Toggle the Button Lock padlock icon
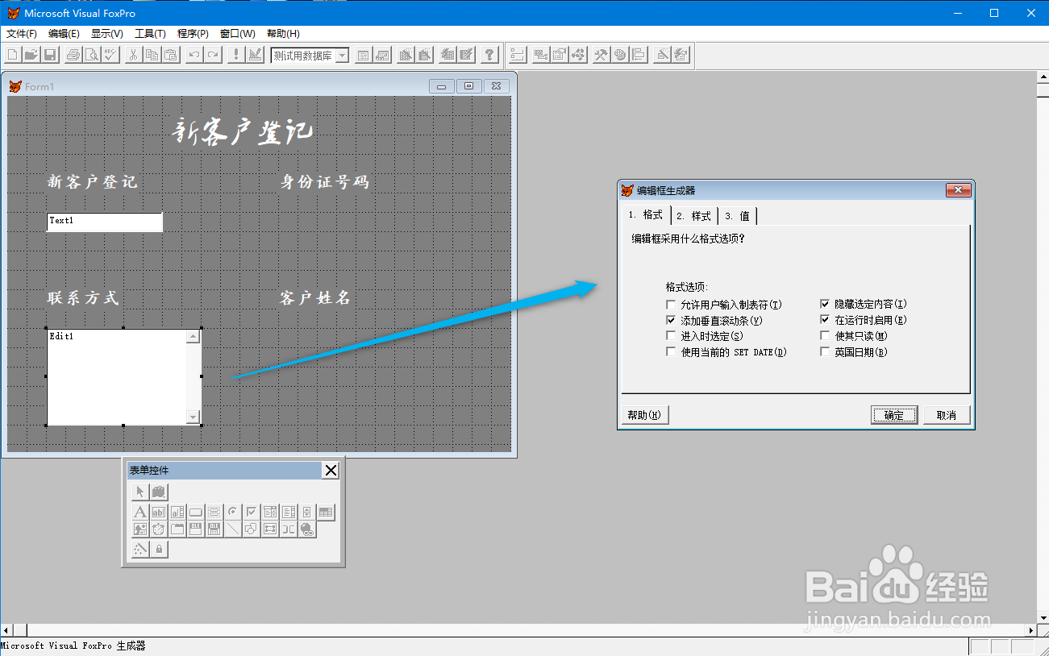Screen dimensions: 1049x656 [159, 550]
